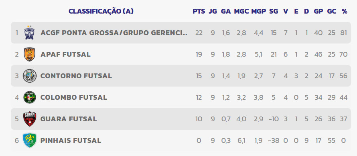Click the MGC column header

point(241,11)
